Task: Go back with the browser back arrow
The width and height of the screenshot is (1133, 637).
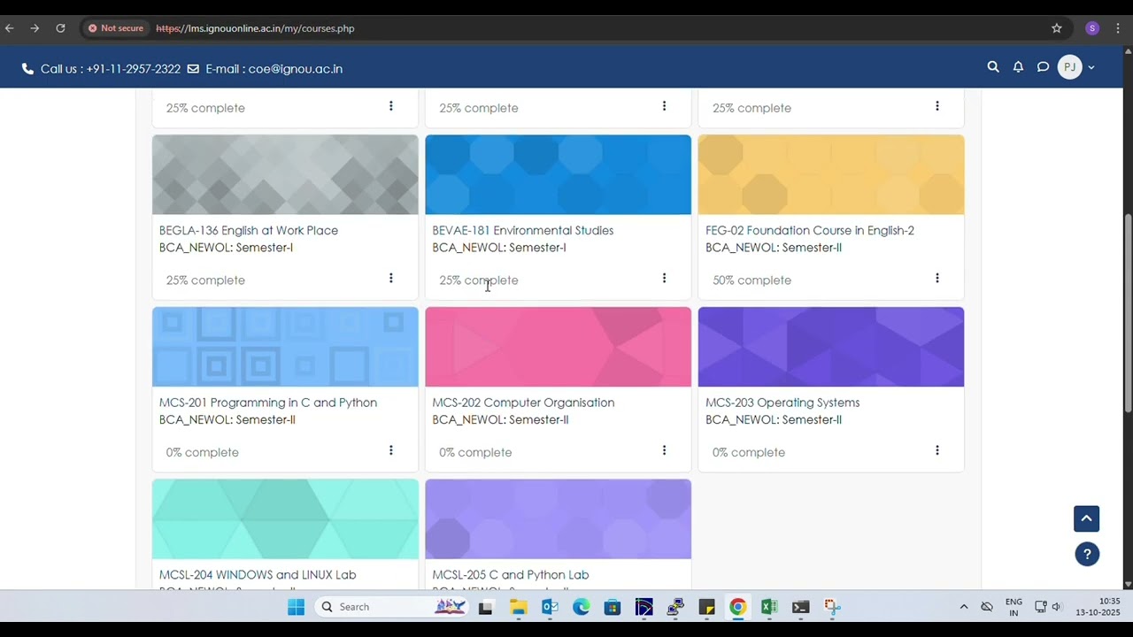Action: click(10, 28)
